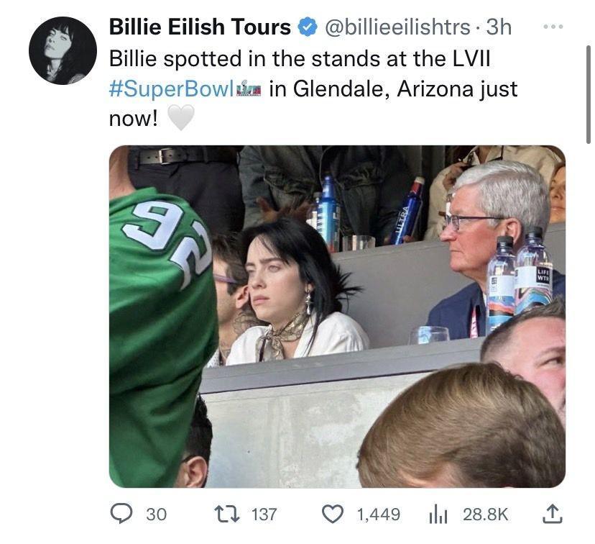Visit the @billieeilishtrs handle
This screenshot has width=595, height=544.
pyautogui.click(x=397, y=27)
